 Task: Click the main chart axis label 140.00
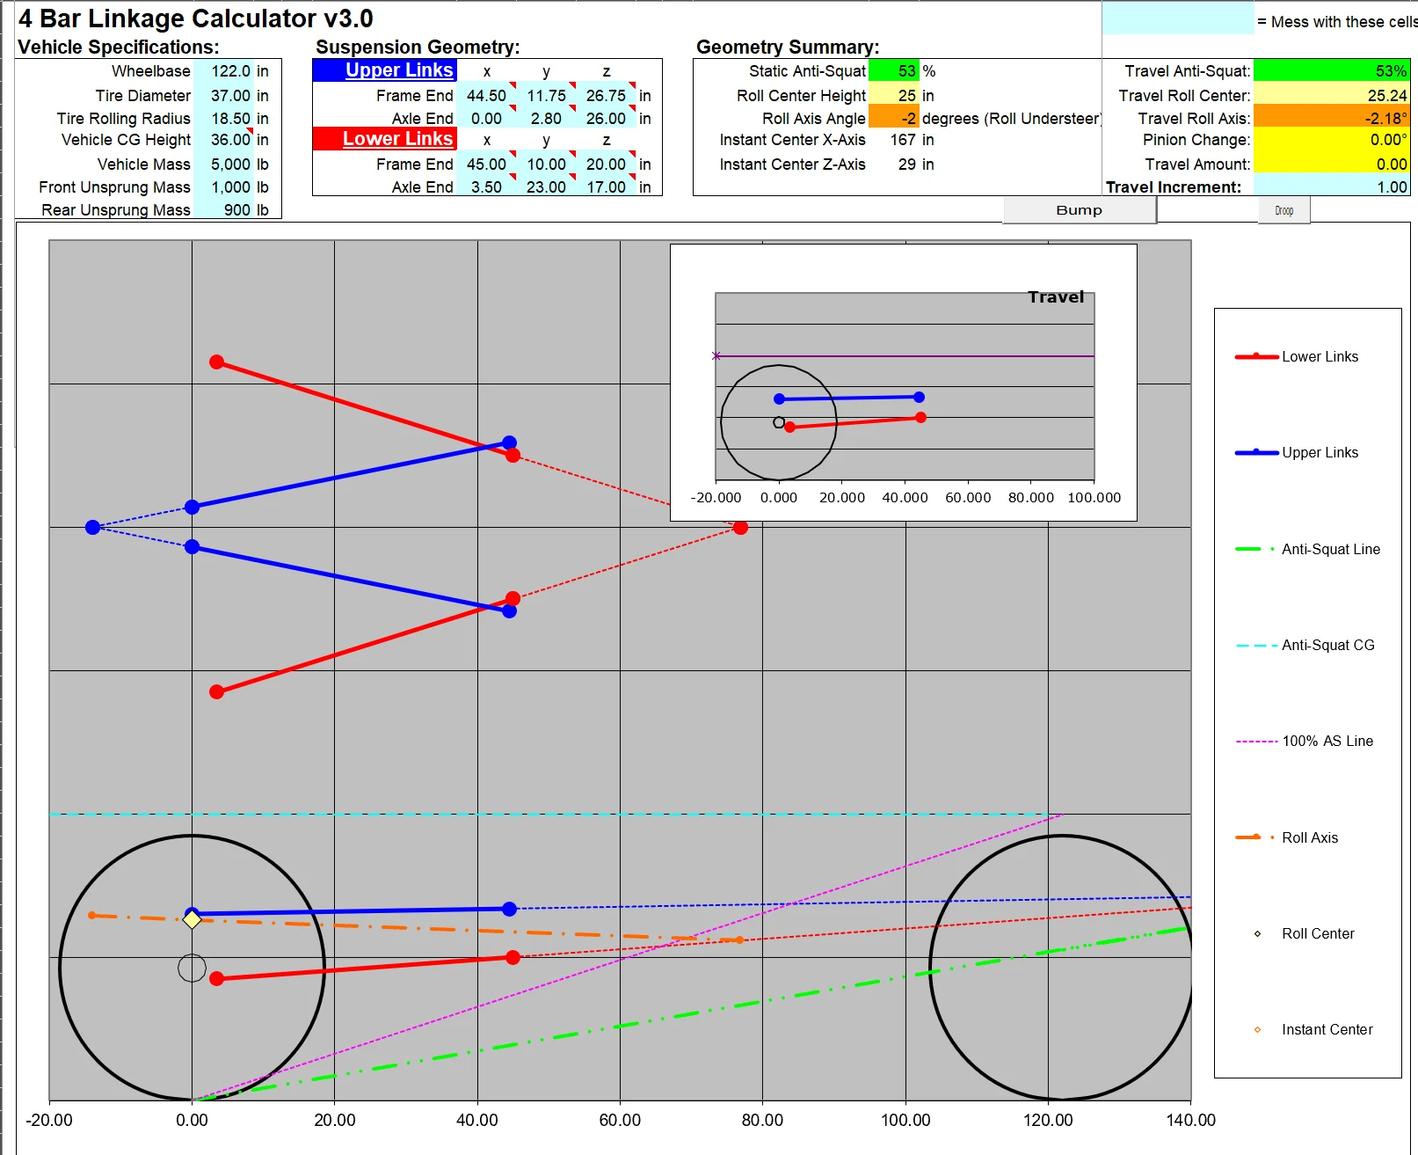[x=1190, y=1120]
